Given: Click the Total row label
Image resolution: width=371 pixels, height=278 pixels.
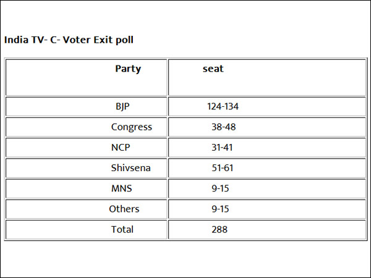Looking at the screenshot, I should pos(122,229).
